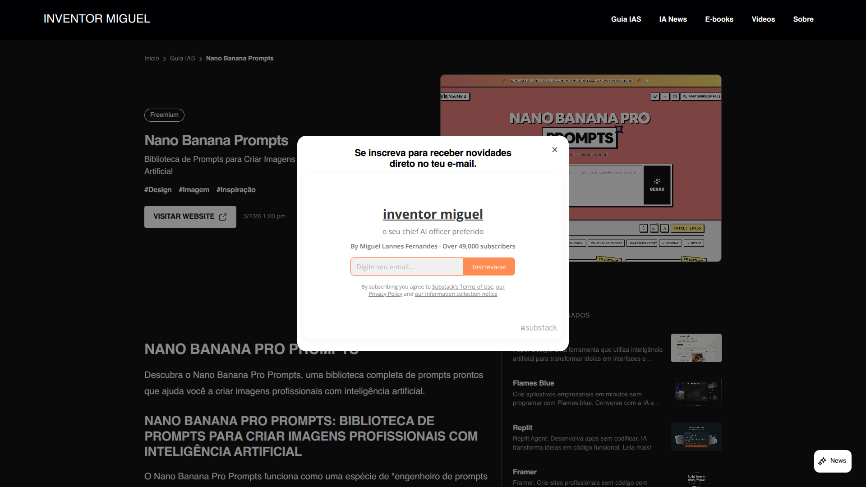Viewport: 866px width, 487px height.
Task: Click the Nano Banana Prompts page title
Action: (x=216, y=140)
